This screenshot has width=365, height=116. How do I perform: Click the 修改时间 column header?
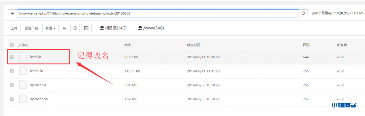(x=194, y=45)
